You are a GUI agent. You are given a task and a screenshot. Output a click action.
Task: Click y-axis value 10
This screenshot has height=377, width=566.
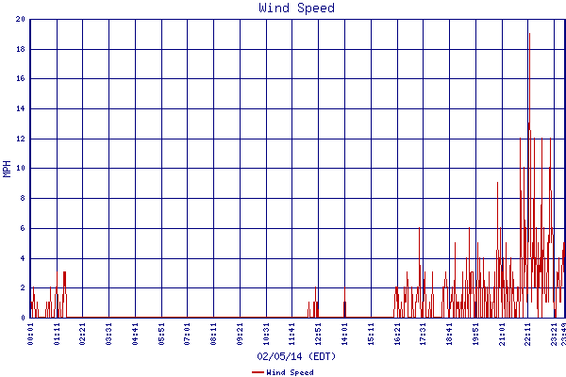coord(21,168)
